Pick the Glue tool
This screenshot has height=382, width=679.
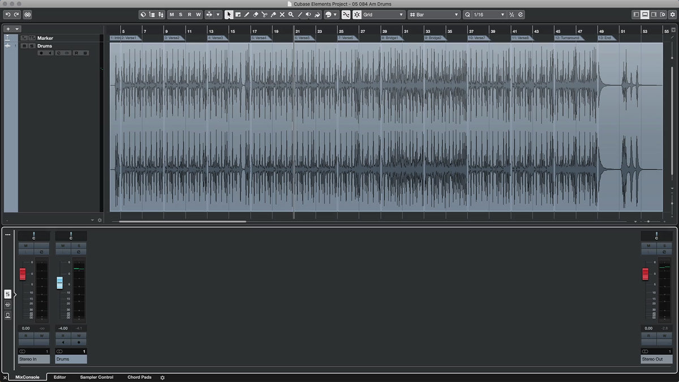click(x=273, y=15)
